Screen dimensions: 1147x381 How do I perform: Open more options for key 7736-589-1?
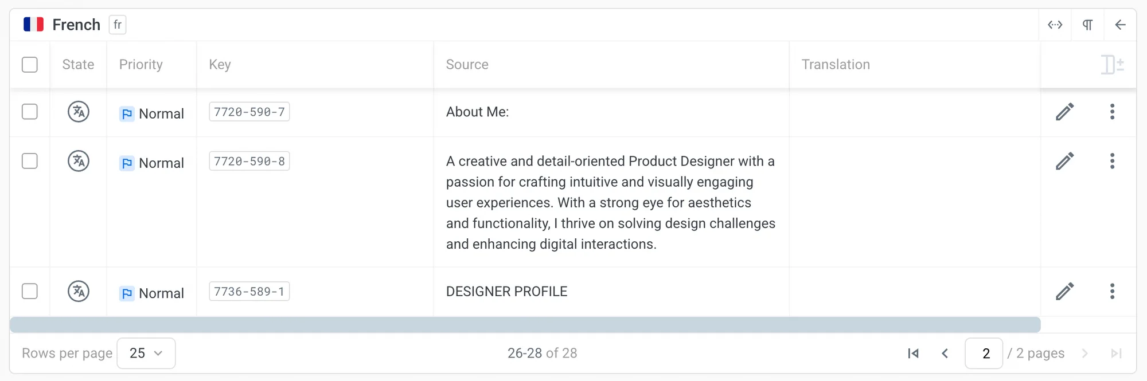1112,292
